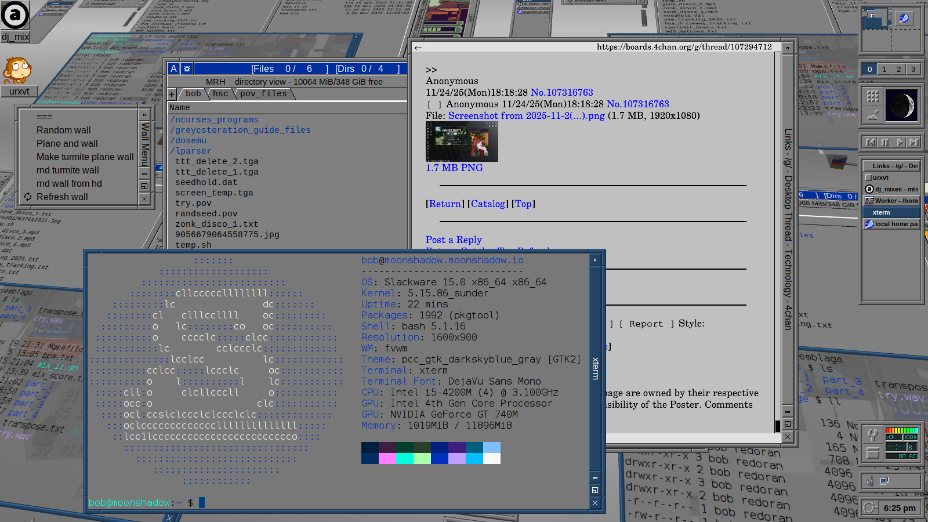Viewport: 928px width, 522px height.
Task: Open the grid apps icon in side panel
Action: point(873,96)
